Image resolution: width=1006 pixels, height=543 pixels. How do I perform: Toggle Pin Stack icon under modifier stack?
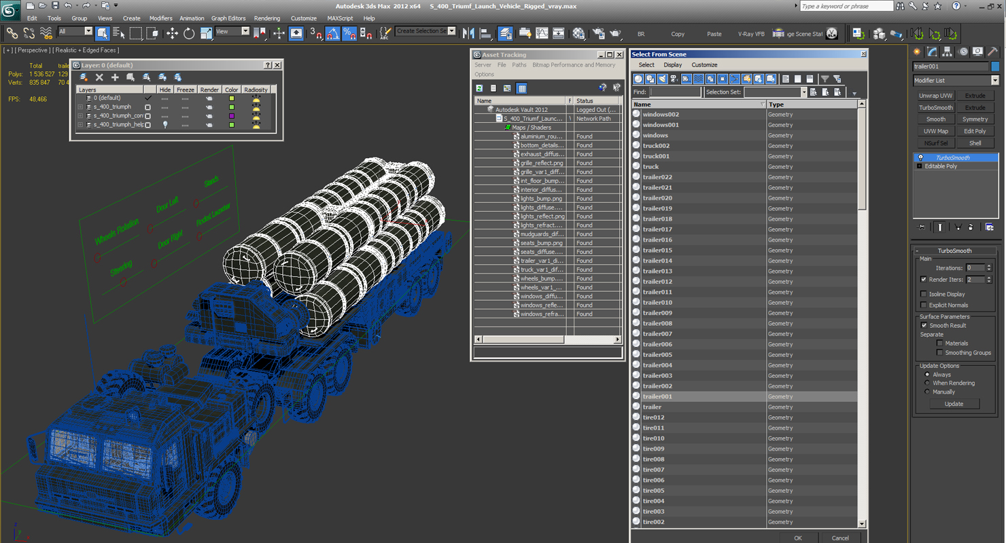[x=922, y=227]
